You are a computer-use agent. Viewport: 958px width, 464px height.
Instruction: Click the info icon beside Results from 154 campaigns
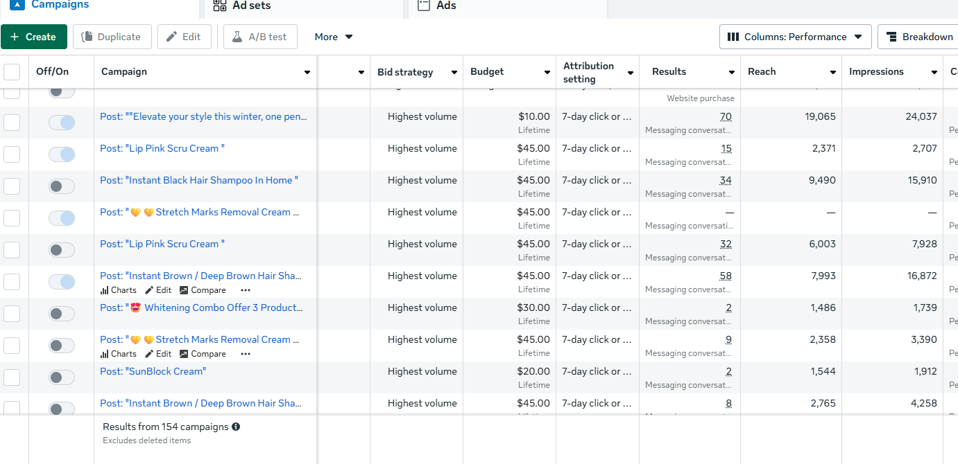tap(236, 427)
